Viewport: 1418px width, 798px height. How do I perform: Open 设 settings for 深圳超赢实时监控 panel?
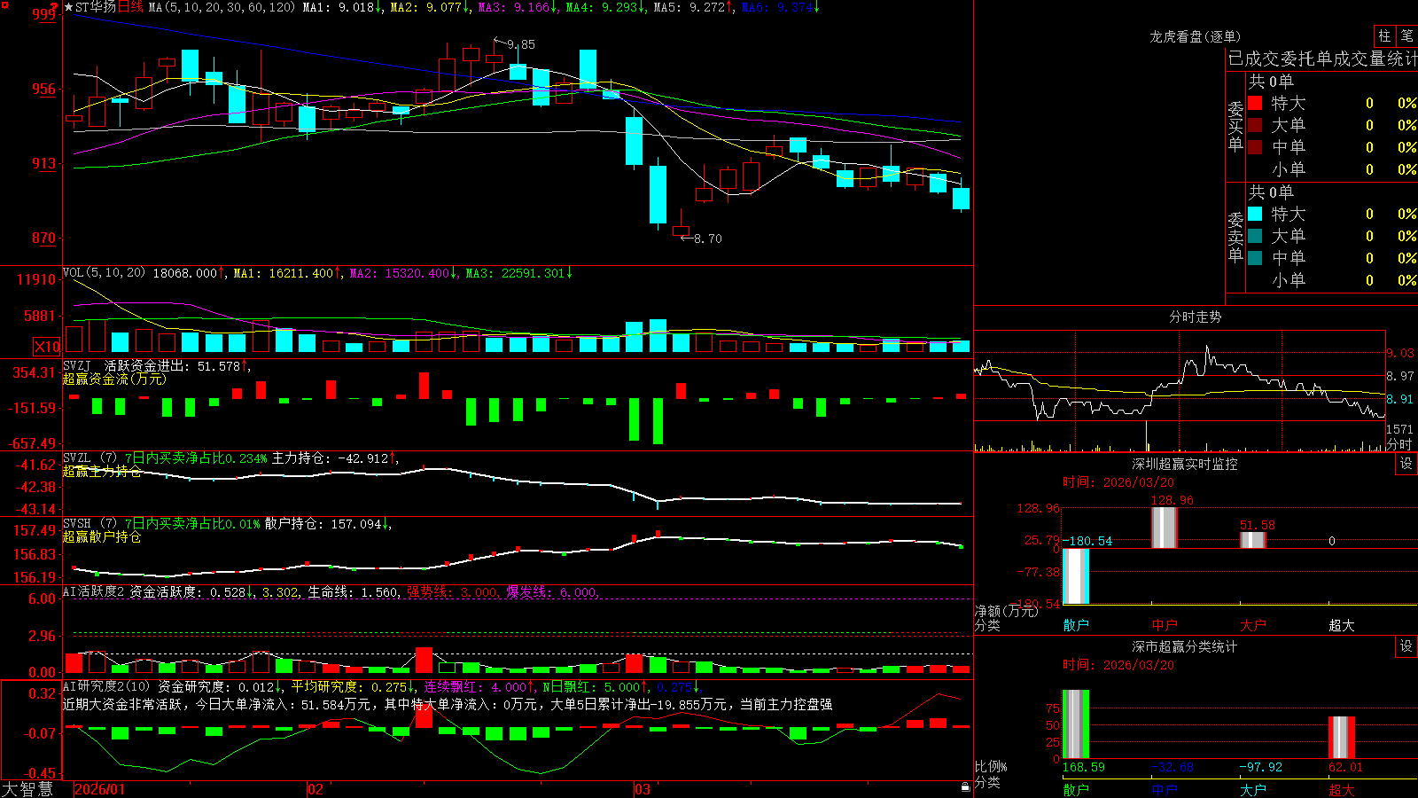coord(1406,464)
